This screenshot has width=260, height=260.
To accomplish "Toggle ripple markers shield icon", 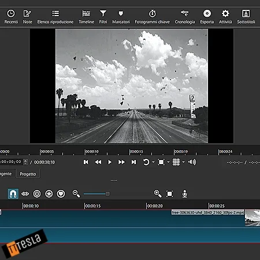I will pyautogui.click(x=61, y=194).
